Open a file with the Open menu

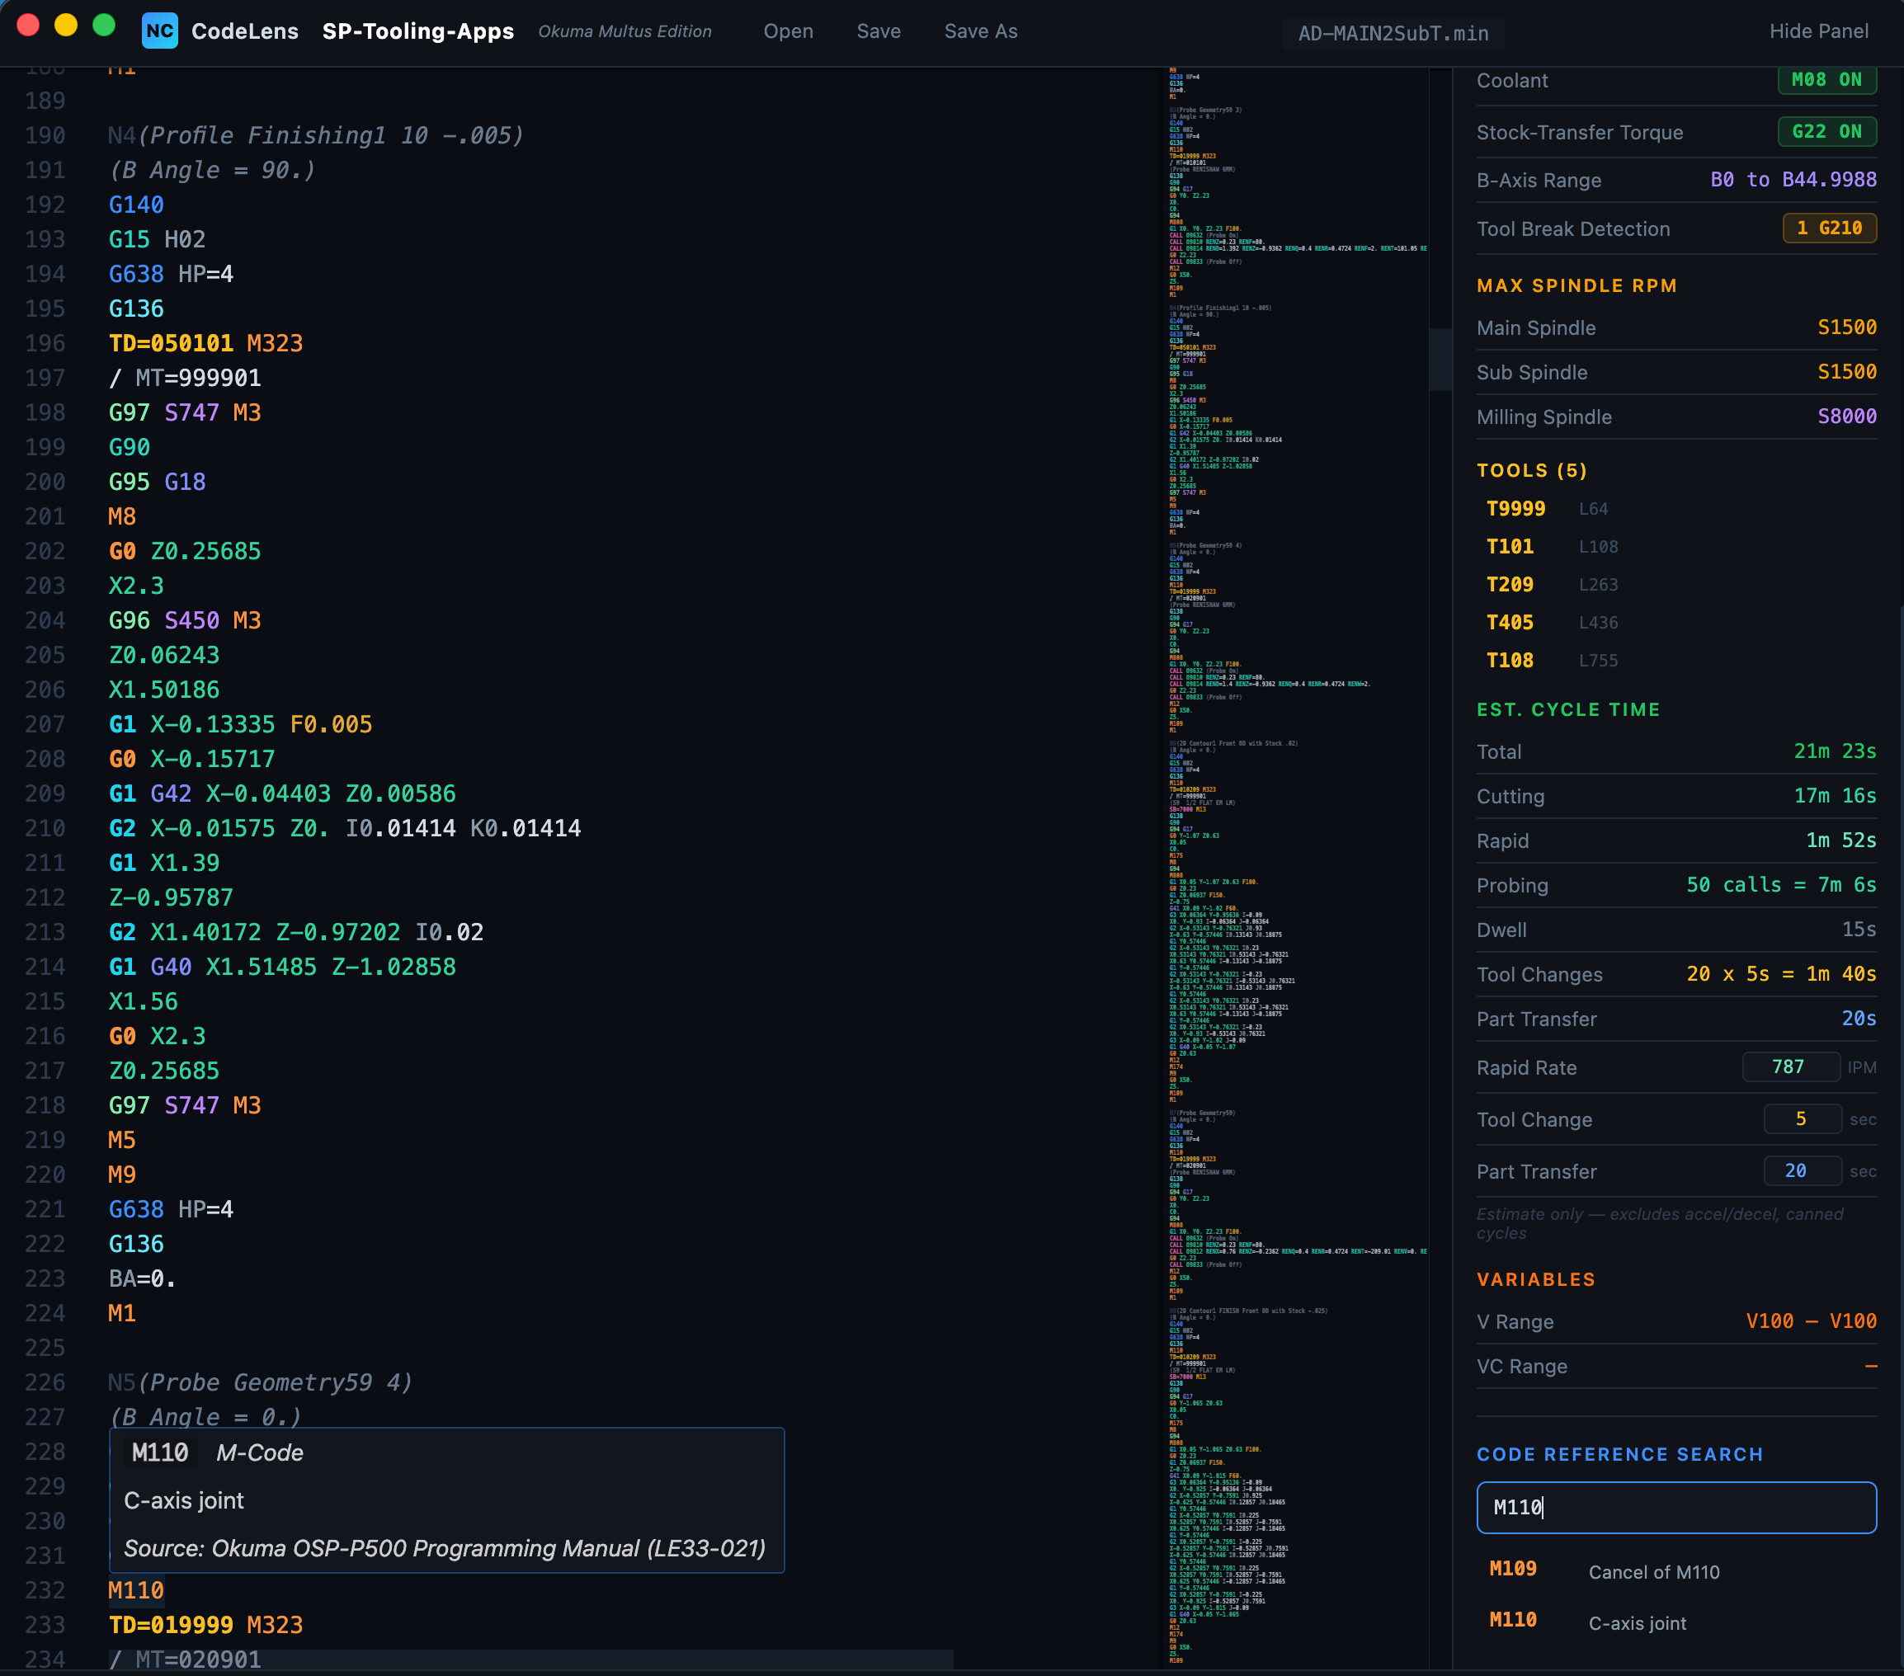tap(788, 31)
